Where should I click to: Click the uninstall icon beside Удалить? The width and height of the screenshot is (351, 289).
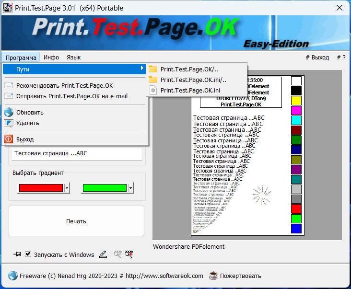(9, 123)
